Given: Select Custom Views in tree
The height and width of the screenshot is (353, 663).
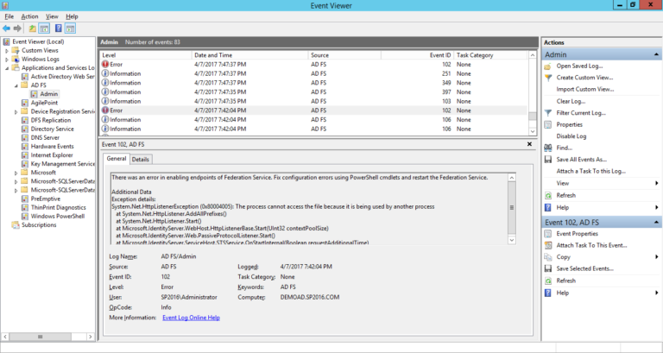Looking at the screenshot, I should (x=40, y=50).
